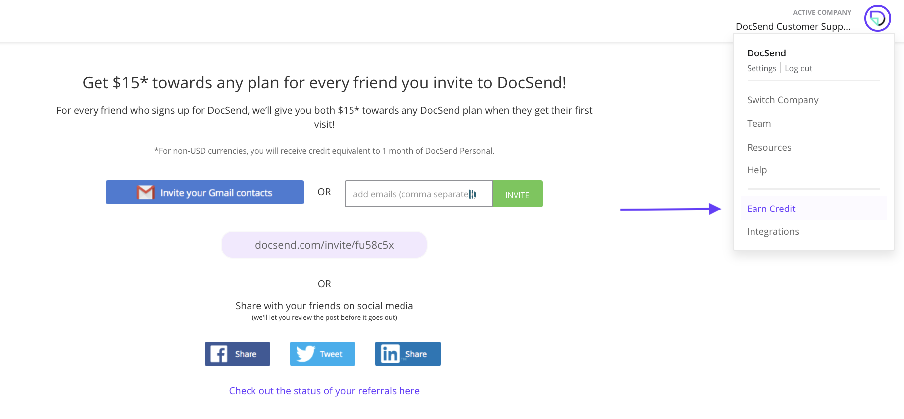Viewport: 904px width, 419px height.
Task: Click the add emails input field
Action: 419,194
